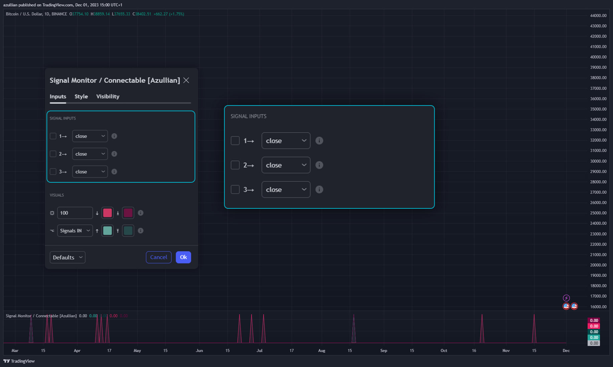
Task: Open the Defaults dropdown menu
Action: [67, 257]
